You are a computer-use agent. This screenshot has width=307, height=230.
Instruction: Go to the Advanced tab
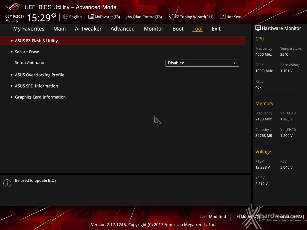coord(123,29)
